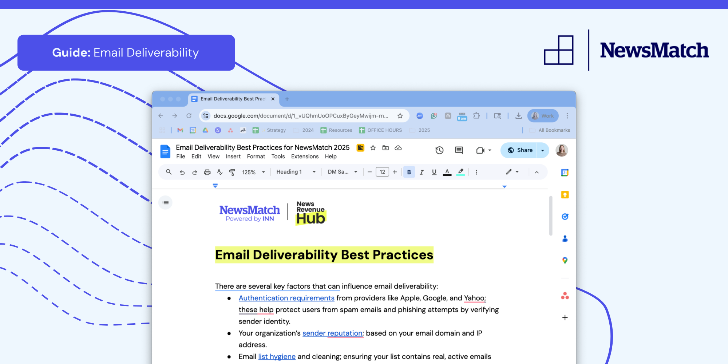This screenshot has width=728, height=364.
Task: Open the Extensions menu
Action: pyautogui.click(x=305, y=157)
